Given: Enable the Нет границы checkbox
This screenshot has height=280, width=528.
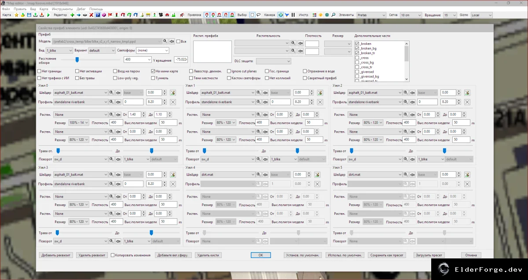Looking at the screenshot, I should point(40,71).
